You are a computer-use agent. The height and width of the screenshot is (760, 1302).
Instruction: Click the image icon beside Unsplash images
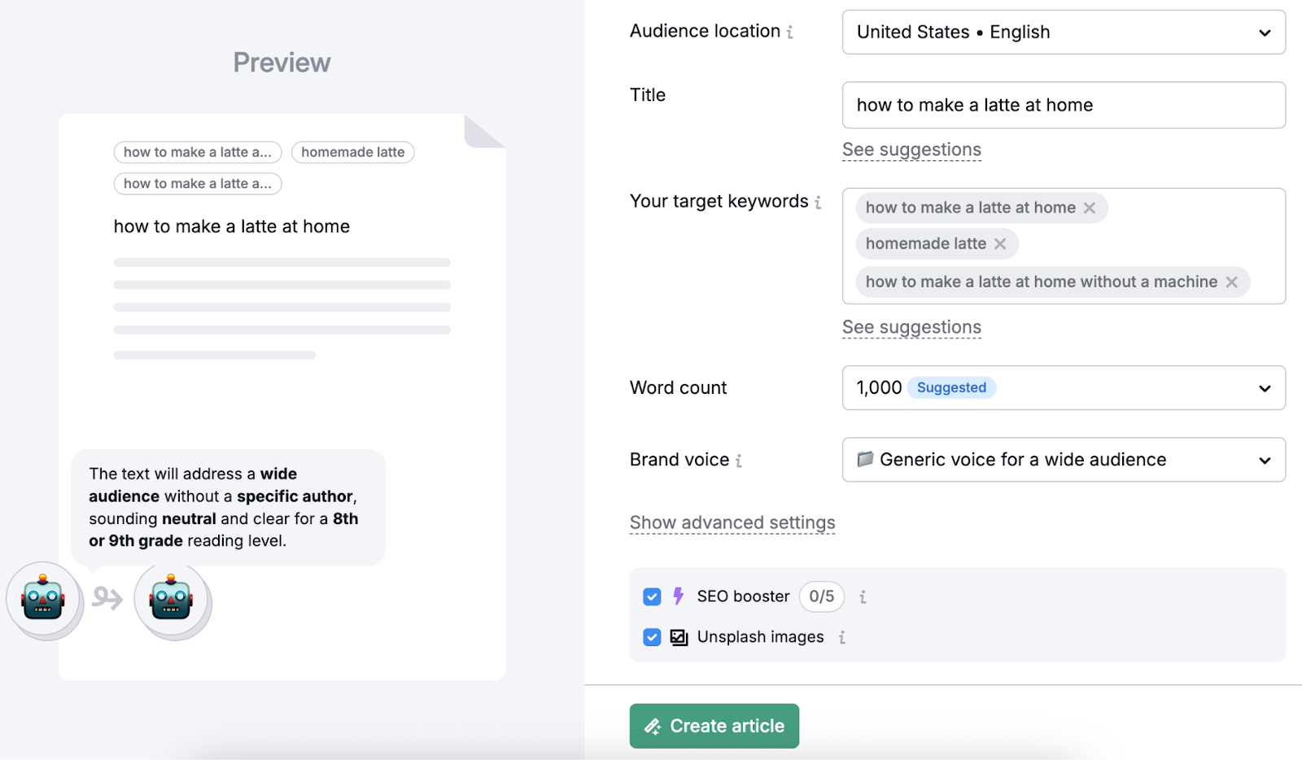coord(678,637)
